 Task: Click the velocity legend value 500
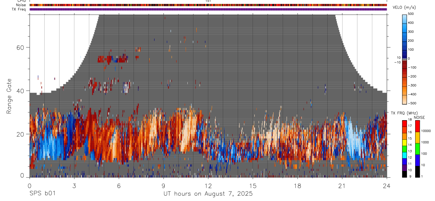[x=412, y=14]
